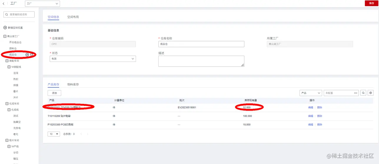Viewport: 379px width, 164px height.
Task: Click the 添加 button
Action: (54, 93)
